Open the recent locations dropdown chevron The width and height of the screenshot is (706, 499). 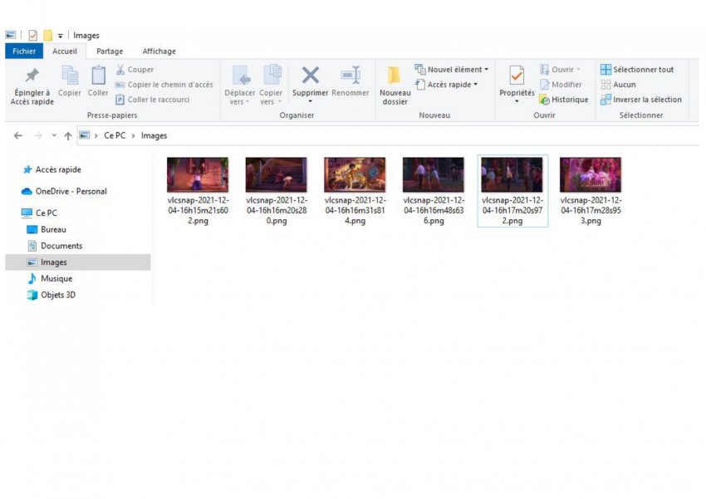(x=54, y=135)
